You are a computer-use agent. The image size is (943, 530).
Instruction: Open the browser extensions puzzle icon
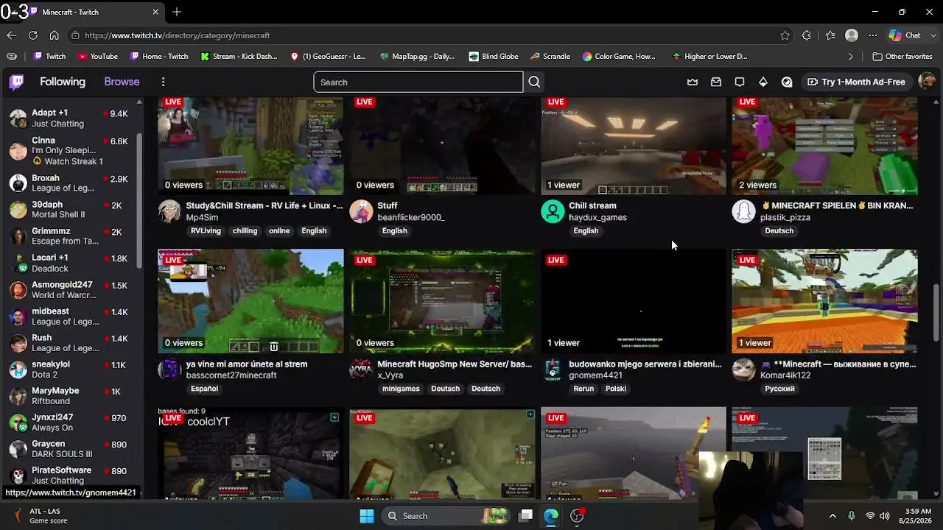click(807, 35)
